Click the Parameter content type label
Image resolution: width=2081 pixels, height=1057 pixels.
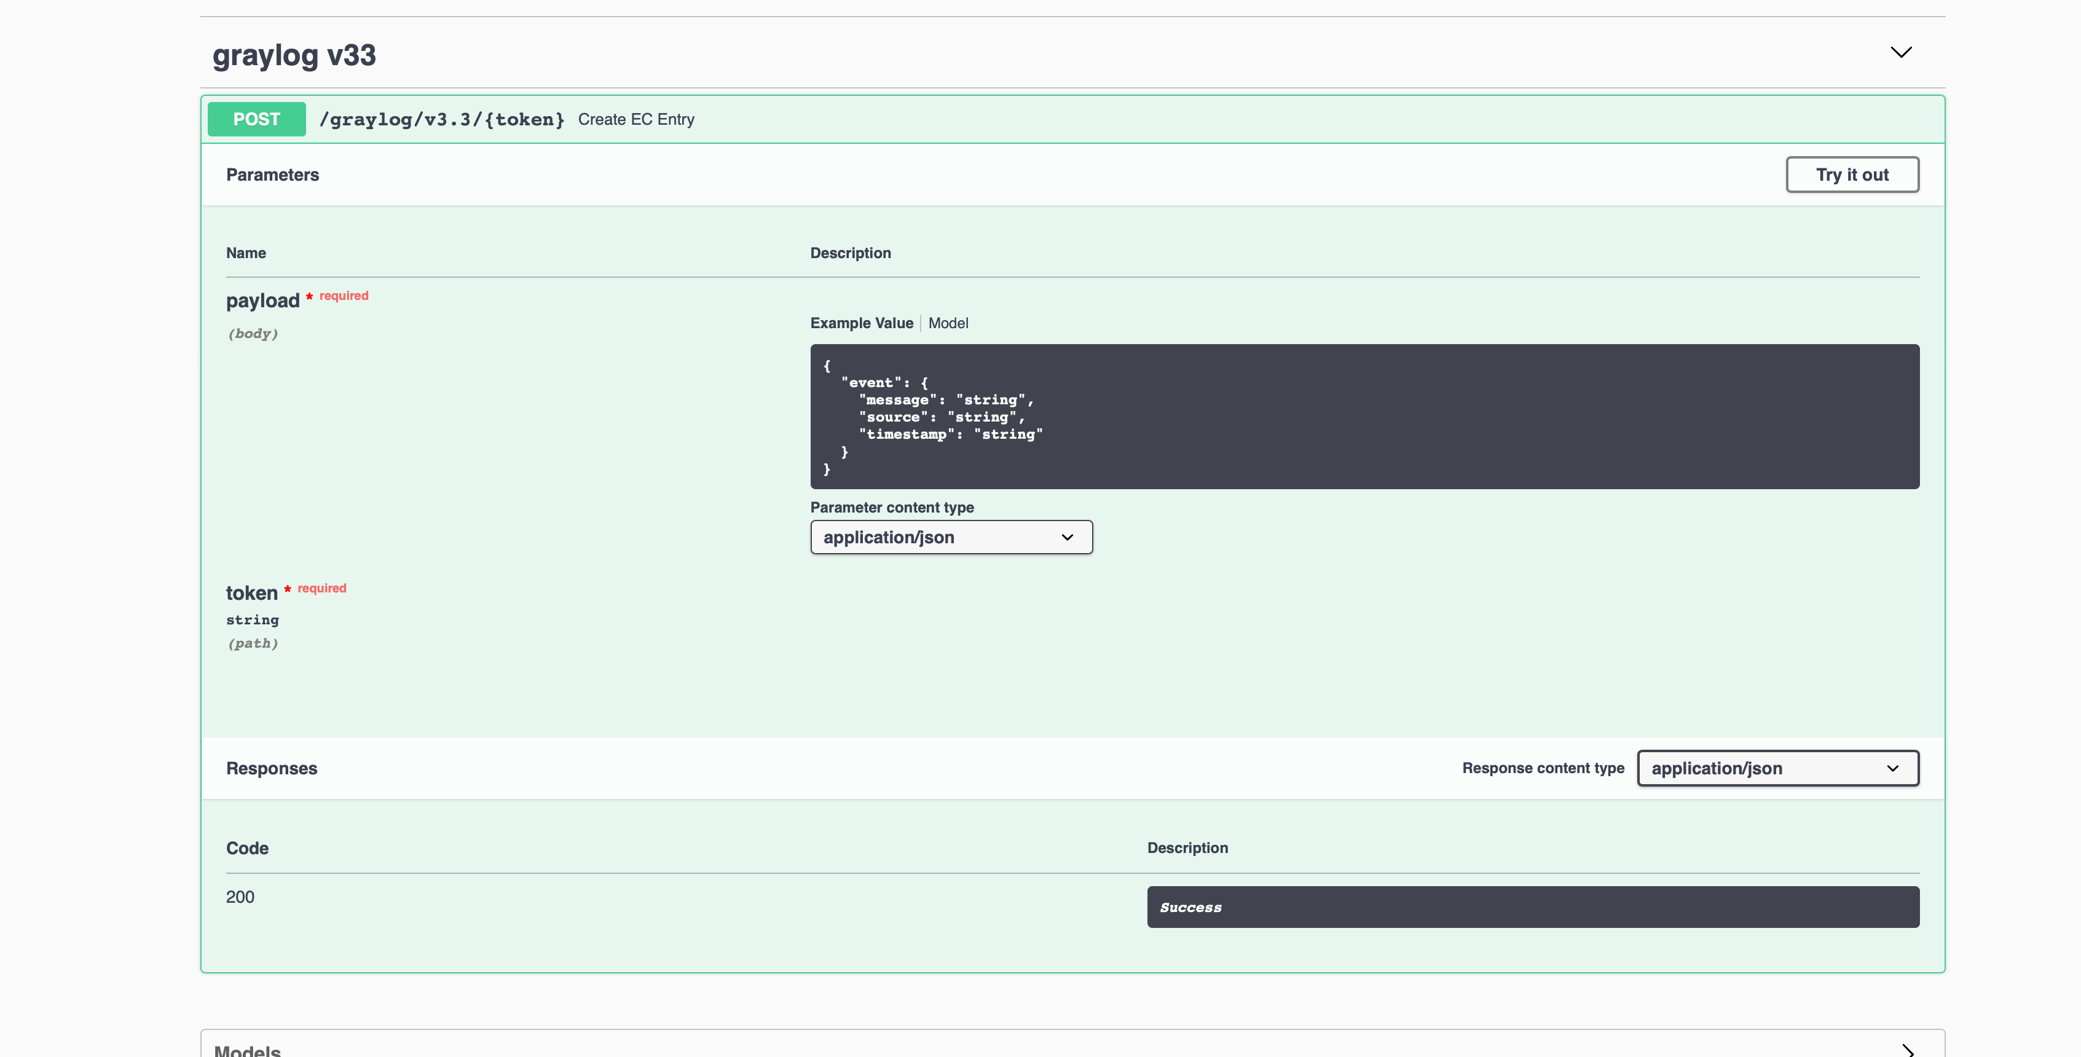[892, 507]
